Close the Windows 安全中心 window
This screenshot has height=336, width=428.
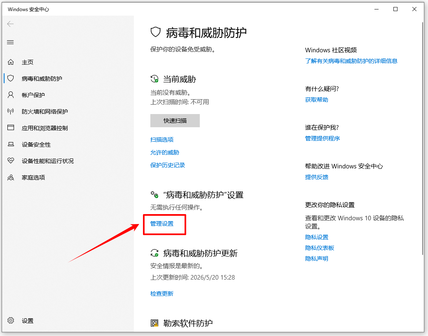pyautogui.click(x=414, y=9)
